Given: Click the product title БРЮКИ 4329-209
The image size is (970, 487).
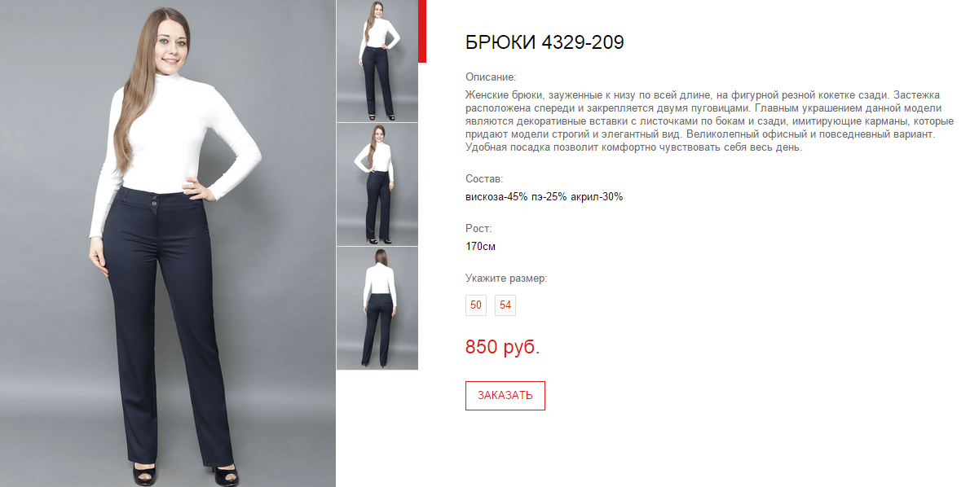Looking at the screenshot, I should pos(545,42).
